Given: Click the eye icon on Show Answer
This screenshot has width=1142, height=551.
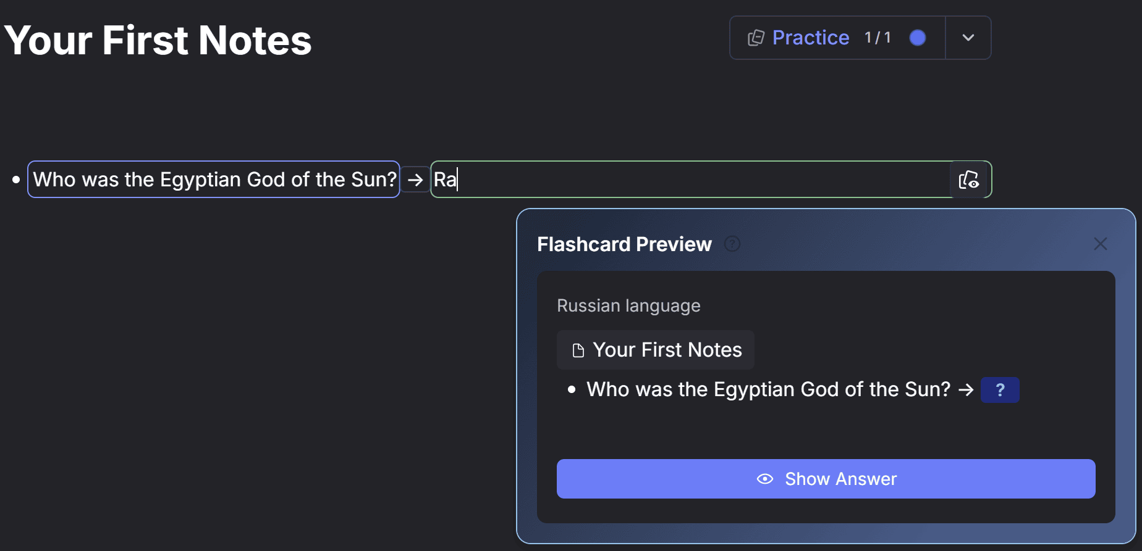Looking at the screenshot, I should (765, 479).
